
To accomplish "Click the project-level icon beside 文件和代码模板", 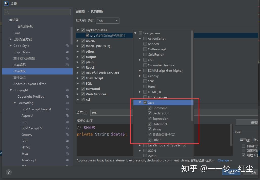I will (x=67, y=58).
